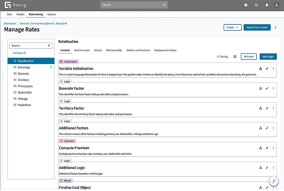
Task: Open the user account icon
Action: tap(276, 5)
